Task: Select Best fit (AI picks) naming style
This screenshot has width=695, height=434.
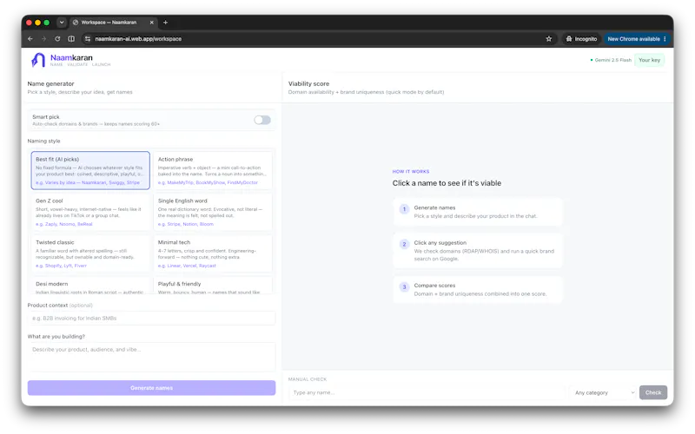Action: [x=90, y=170]
